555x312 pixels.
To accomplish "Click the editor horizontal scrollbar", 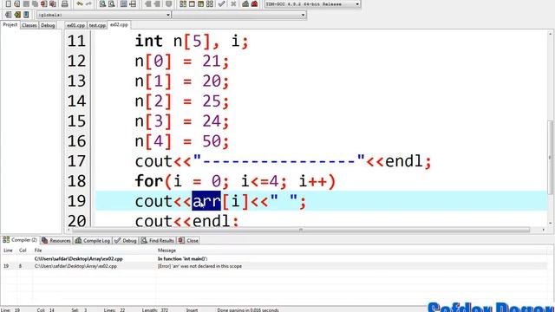I will pos(301,230).
